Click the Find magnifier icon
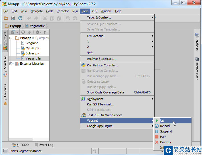 pos(68,18)
